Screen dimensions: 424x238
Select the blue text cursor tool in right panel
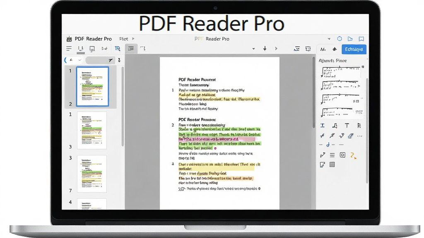(322, 126)
